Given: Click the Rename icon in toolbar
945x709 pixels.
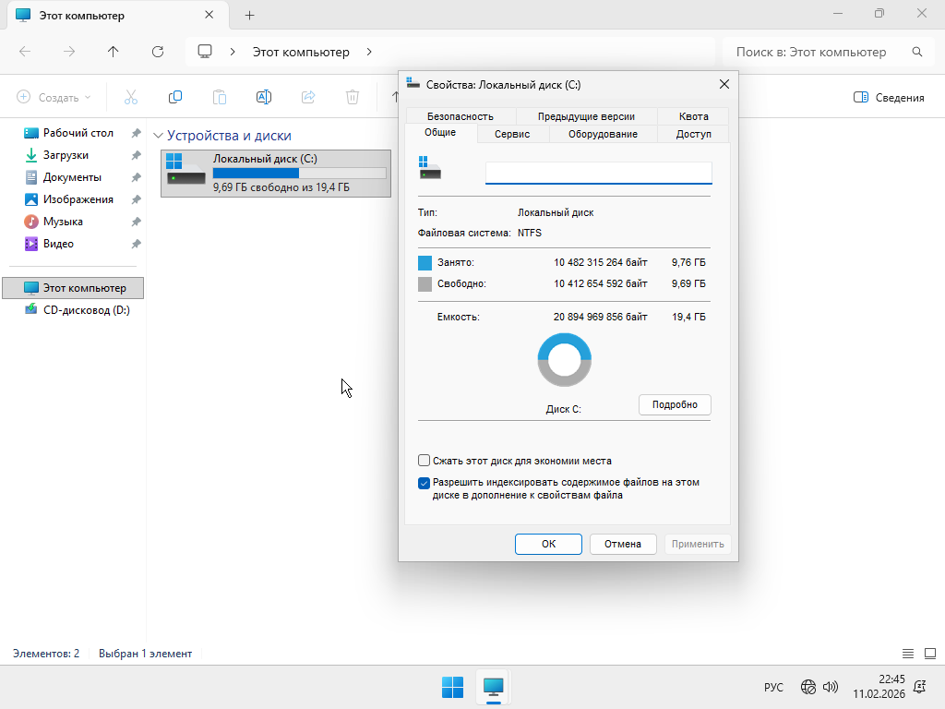Looking at the screenshot, I should (263, 97).
